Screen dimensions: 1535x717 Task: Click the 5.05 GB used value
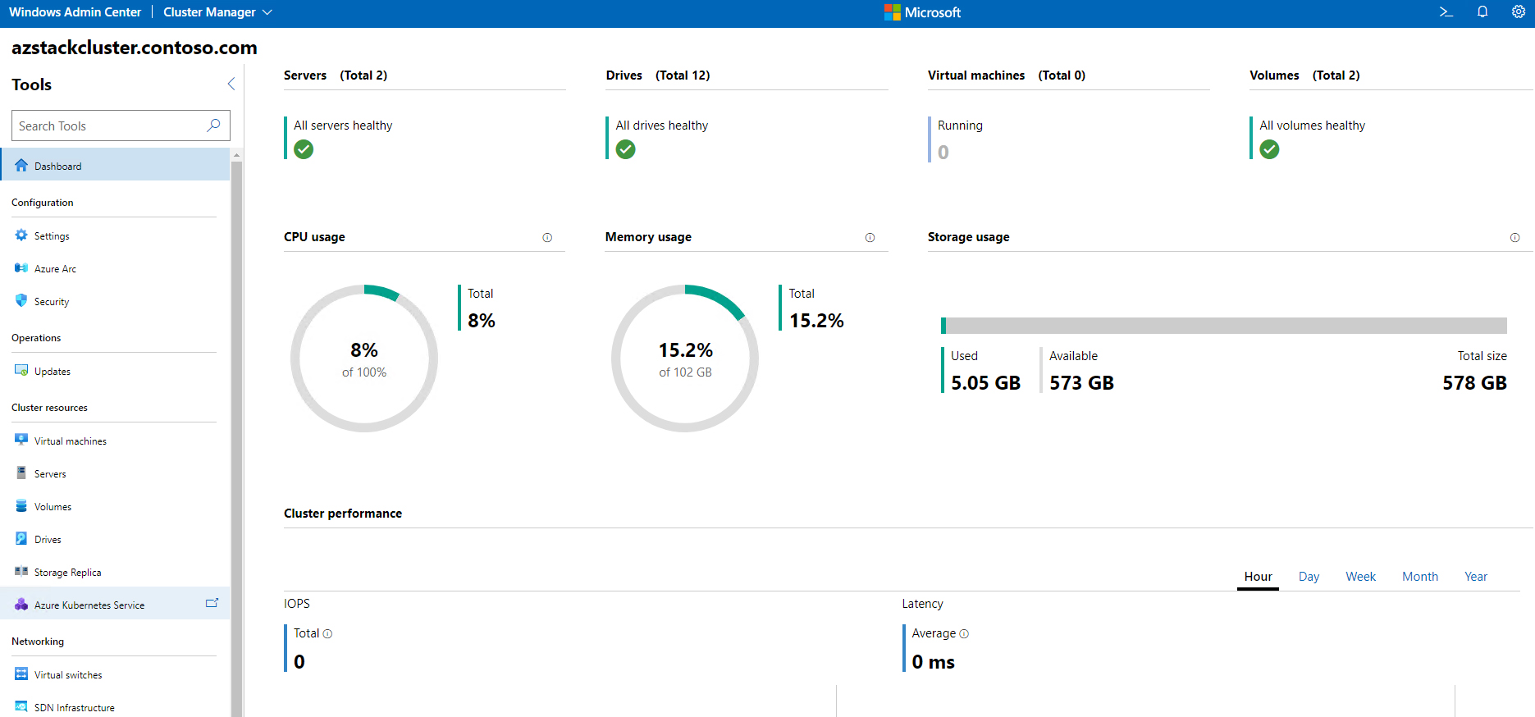click(x=985, y=383)
